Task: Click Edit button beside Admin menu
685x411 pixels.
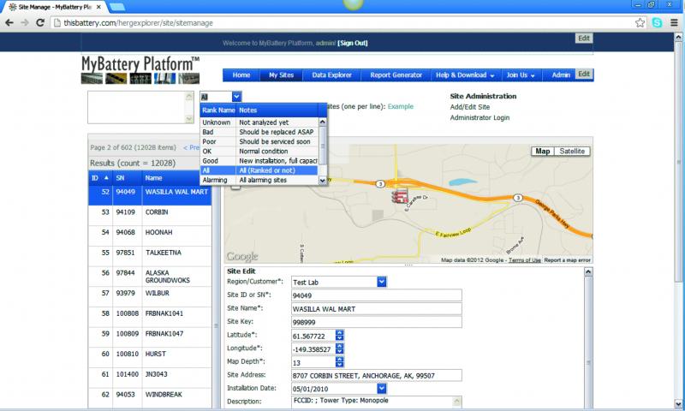Action: tap(584, 74)
